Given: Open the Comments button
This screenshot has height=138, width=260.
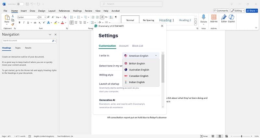Looking at the screenshot, I should pyautogui.click(x=221, y=11).
